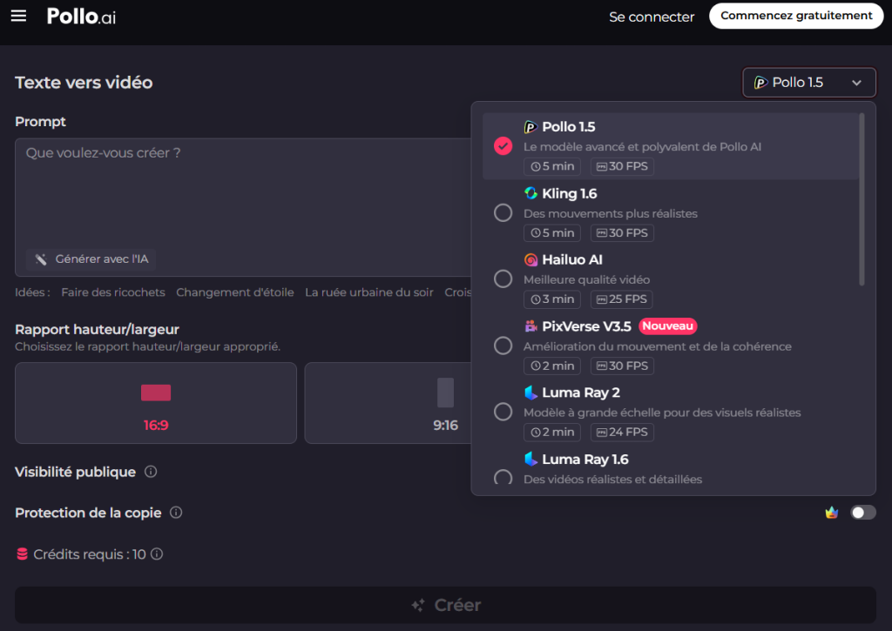Click the Créer button

pos(445,606)
